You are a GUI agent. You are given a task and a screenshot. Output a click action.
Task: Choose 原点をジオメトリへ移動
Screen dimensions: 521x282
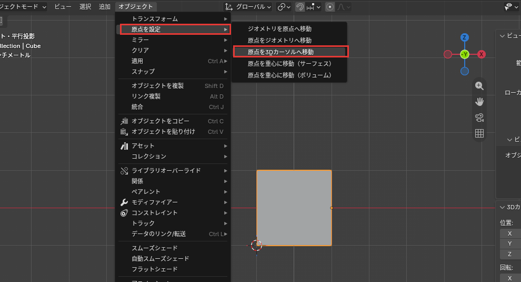click(289, 41)
